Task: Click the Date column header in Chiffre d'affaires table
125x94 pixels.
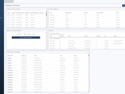Action: pyautogui.click(x=51, y=13)
